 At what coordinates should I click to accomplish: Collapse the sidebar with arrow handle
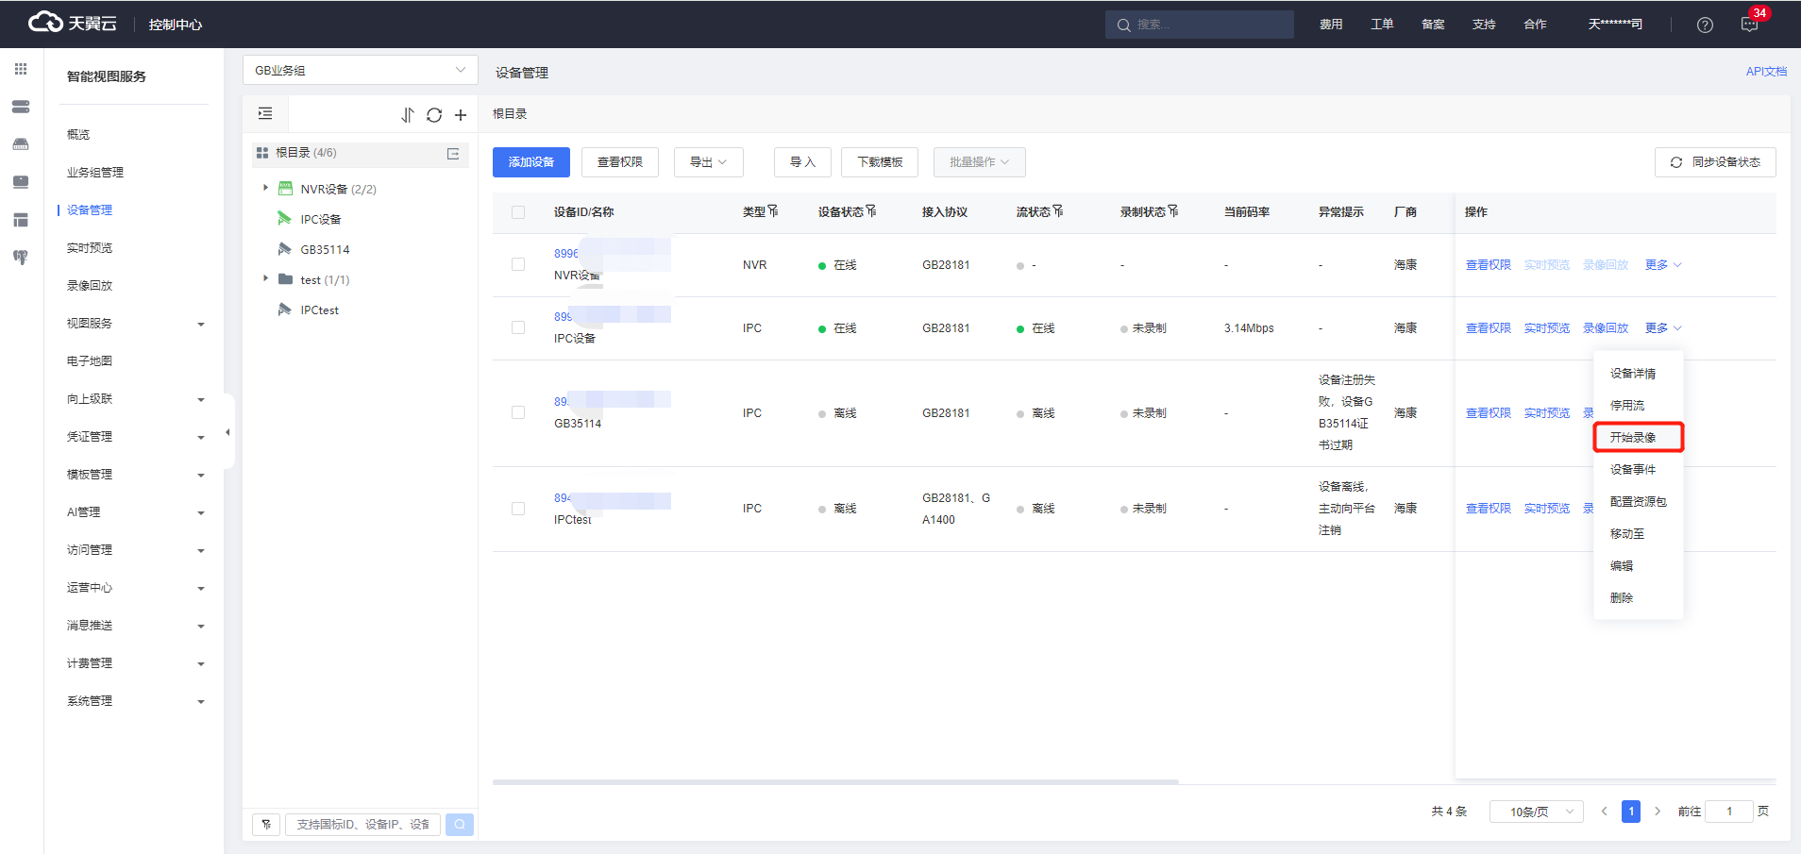227,432
